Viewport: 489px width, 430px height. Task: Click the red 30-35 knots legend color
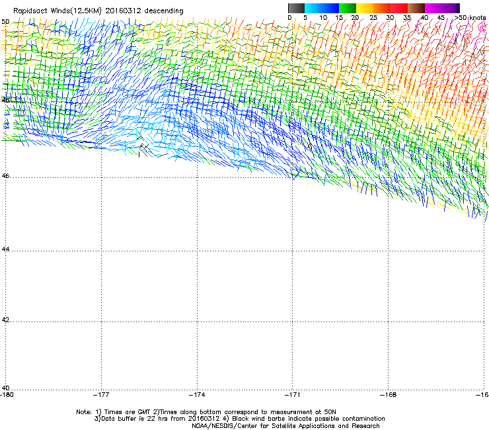click(399, 8)
